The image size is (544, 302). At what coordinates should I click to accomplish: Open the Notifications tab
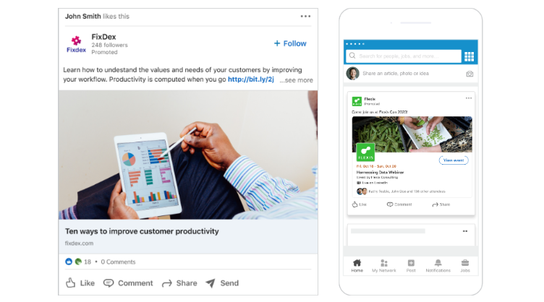(438, 265)
